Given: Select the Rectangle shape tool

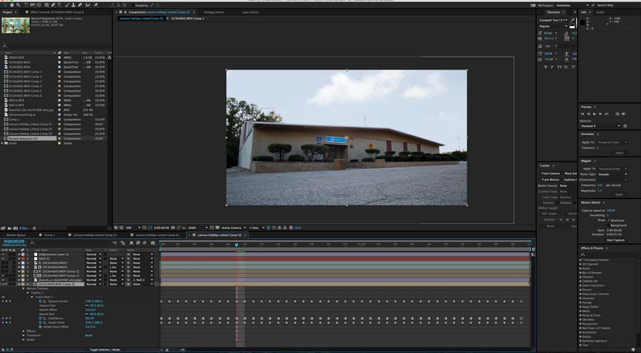Looking at the screenshot, I should point(46,5).
